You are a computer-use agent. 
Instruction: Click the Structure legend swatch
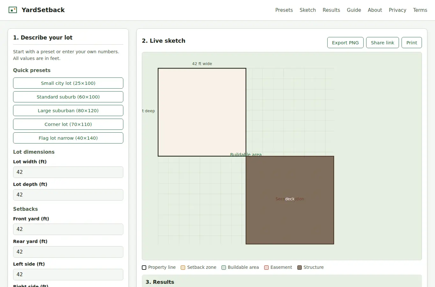click(x=300, y=268)
